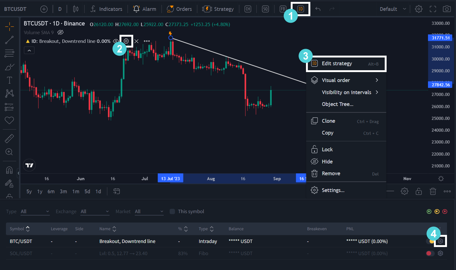Set time range to 5y

click(29, 191)
